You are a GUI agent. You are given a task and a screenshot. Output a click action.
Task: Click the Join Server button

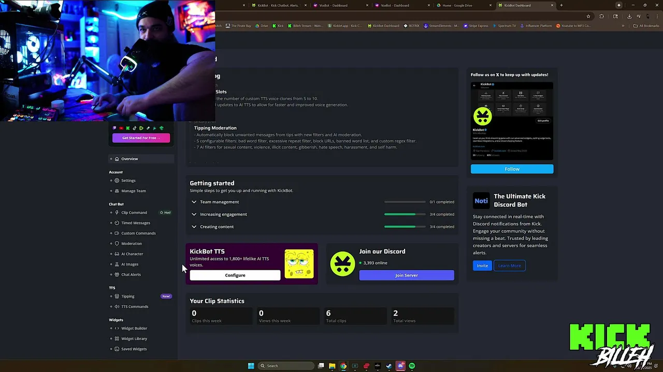point(407,275)
